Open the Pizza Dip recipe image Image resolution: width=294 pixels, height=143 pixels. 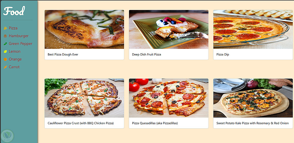tap(253, 29)
